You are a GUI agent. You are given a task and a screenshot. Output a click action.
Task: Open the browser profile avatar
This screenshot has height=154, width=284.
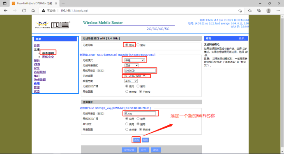[x=269, y=11]
